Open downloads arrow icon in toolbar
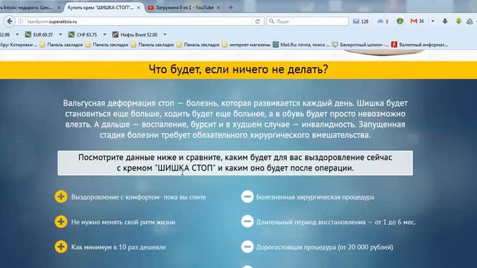The height and width of the screenshot is (268, 477). (x=445, y=21)
